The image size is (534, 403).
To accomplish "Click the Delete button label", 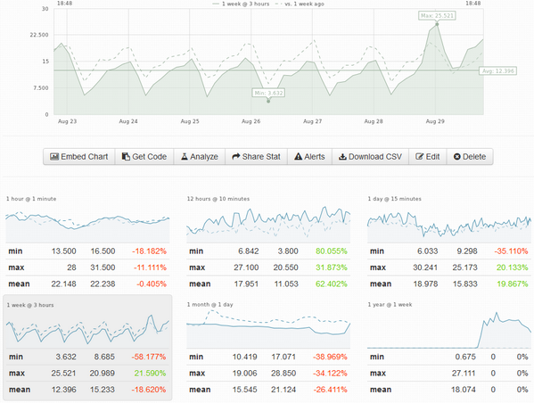I will (x=474, y=157).
